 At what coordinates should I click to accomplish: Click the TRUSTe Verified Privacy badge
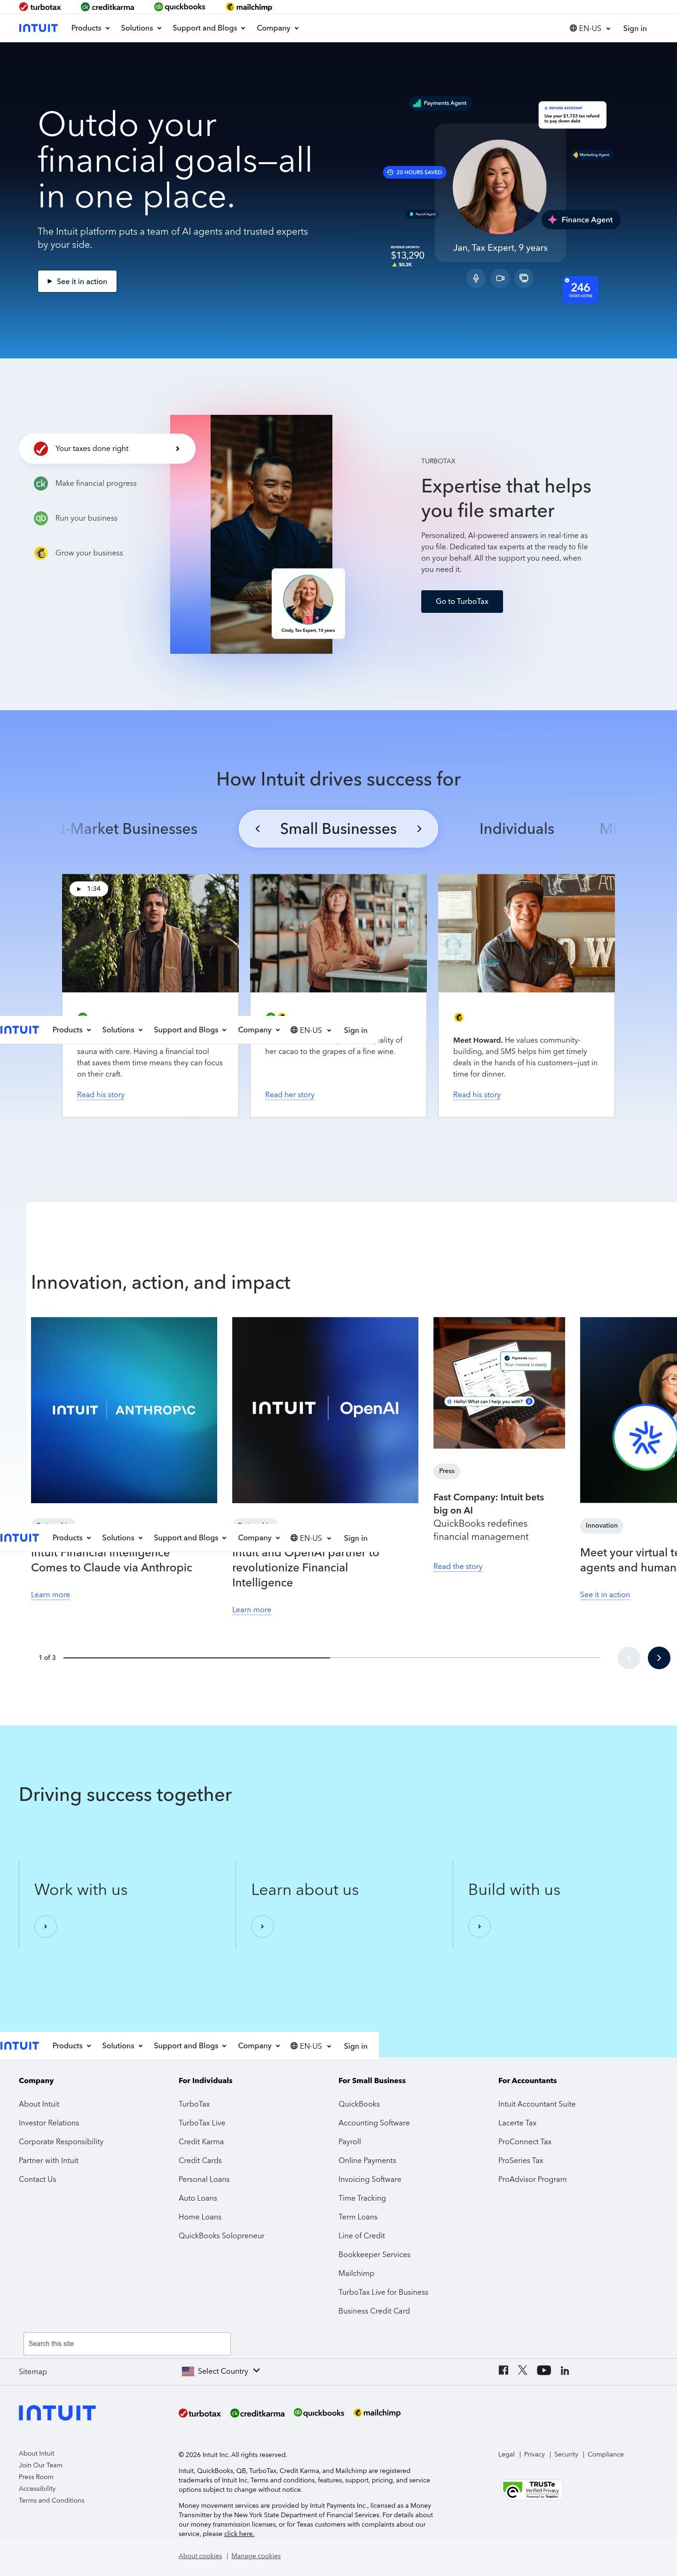(531, 2489)
